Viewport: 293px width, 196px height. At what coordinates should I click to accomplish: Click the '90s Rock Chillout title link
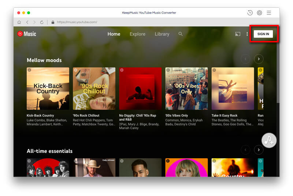(x=86, y=116)
